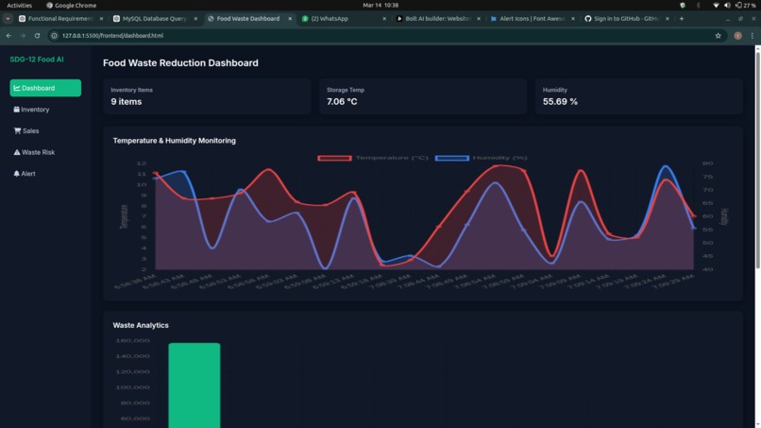Click the Dashboard chart-line icon
Image resolution: width=761 pixels, height=428 pixels.
click(17, 88)
